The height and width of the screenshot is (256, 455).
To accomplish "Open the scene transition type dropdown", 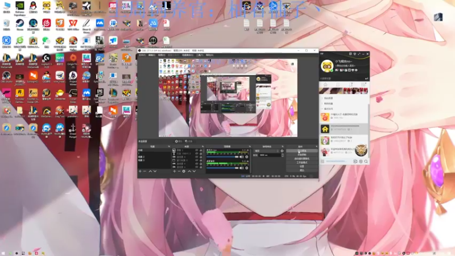I will (x=266, y=151).
